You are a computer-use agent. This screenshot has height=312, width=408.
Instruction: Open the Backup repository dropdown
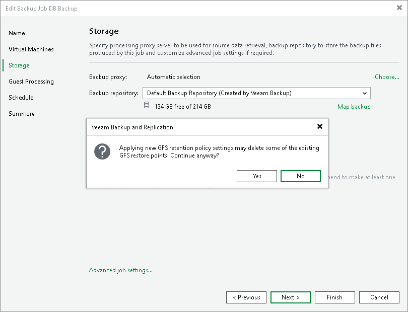coord(256,93)
